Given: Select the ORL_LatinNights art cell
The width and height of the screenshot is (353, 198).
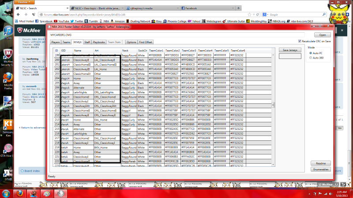Looking at the screenshot, I should [107, 92].
